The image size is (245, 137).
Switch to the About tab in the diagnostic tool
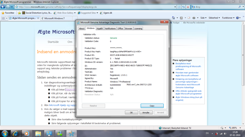coord(82,28)
